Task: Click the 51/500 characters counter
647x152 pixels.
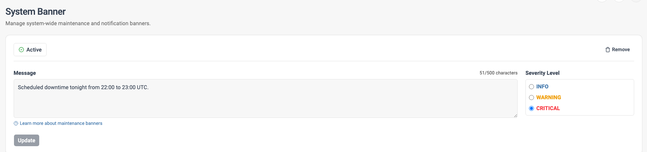Action: point(498,73)
